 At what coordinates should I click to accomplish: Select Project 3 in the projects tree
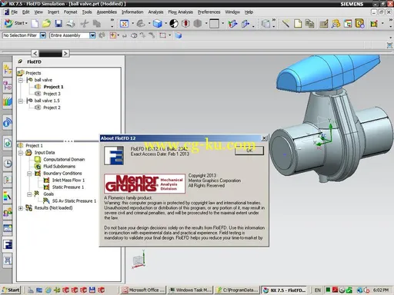click(52, 94)
